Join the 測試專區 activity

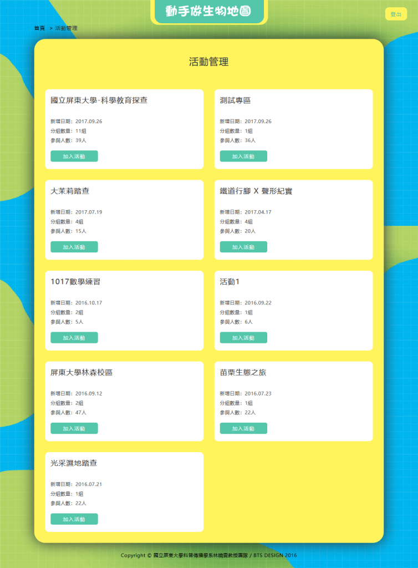(x=243, y=156)
